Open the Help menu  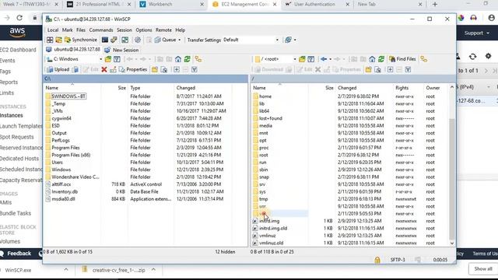tap(180, 30)
